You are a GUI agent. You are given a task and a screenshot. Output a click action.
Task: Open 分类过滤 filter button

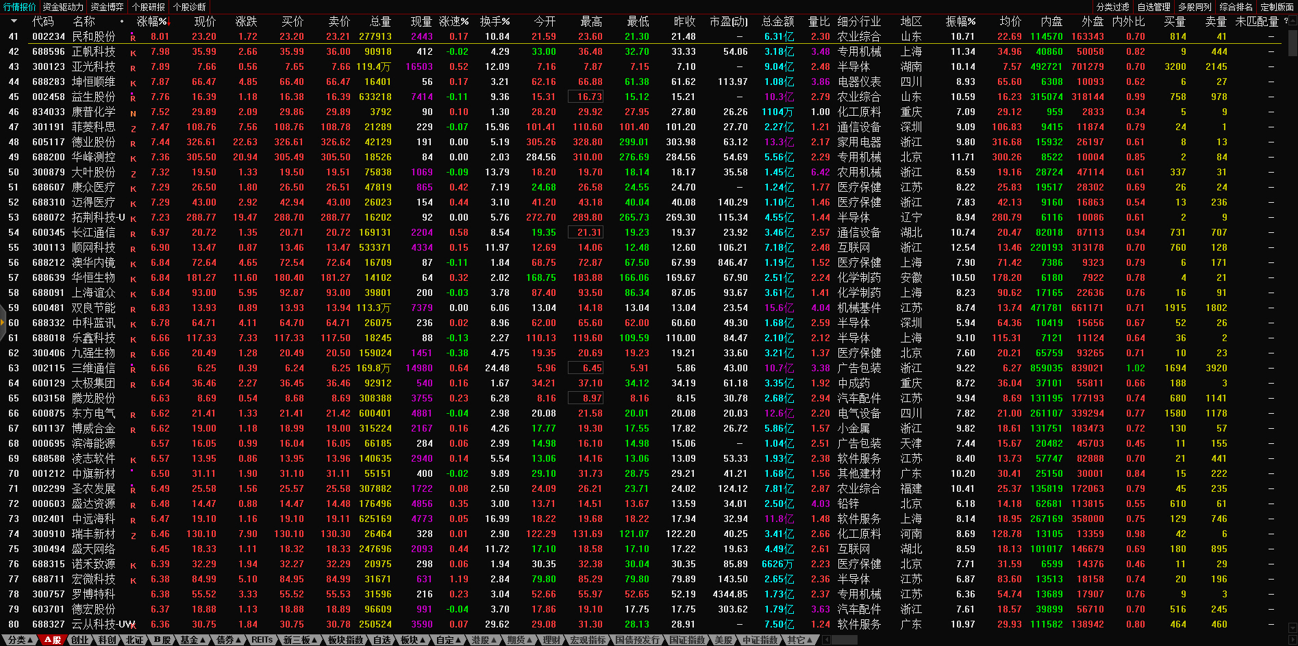(x=1112, y=7)
